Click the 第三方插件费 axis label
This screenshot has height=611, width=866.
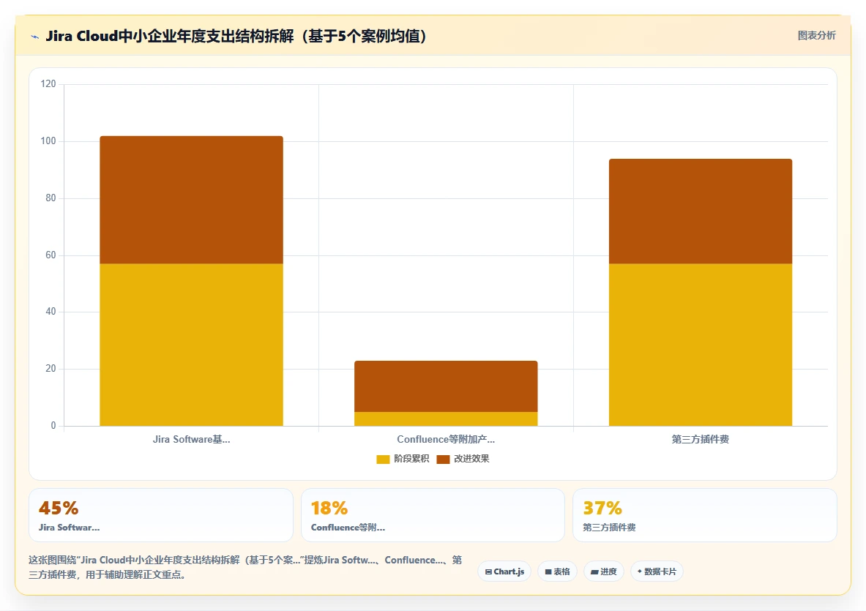pyautogui.click(x=701, y=439)
